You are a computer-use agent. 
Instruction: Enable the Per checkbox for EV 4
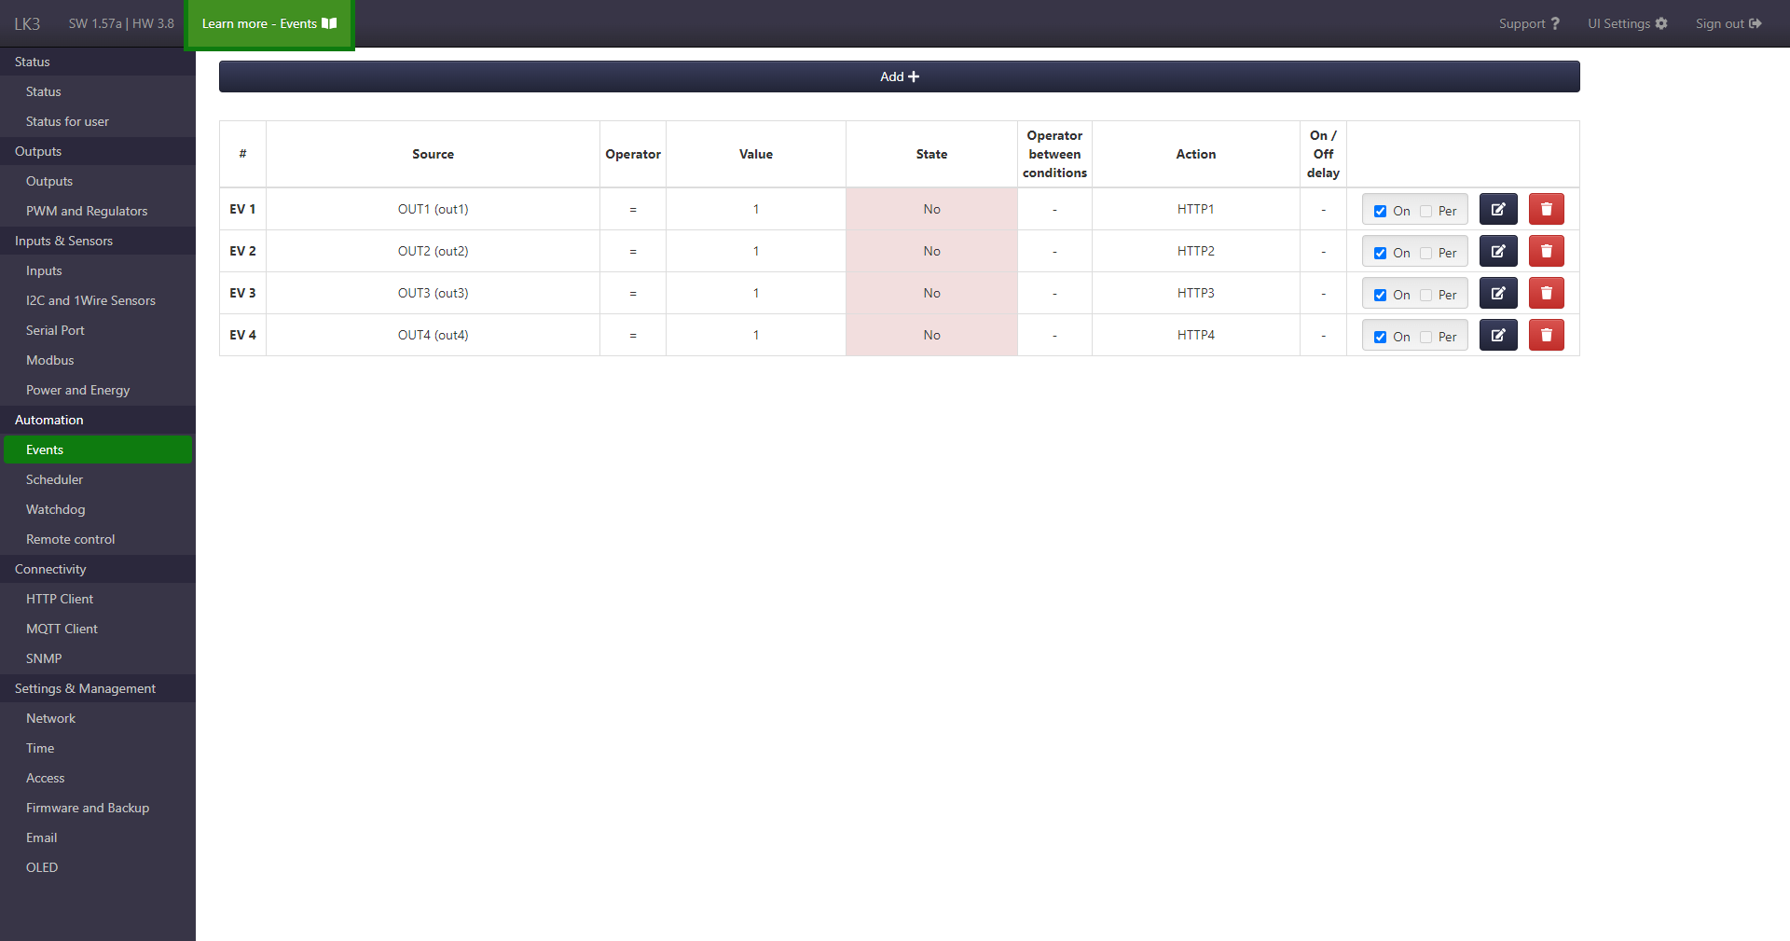(x=1425, y=338)
